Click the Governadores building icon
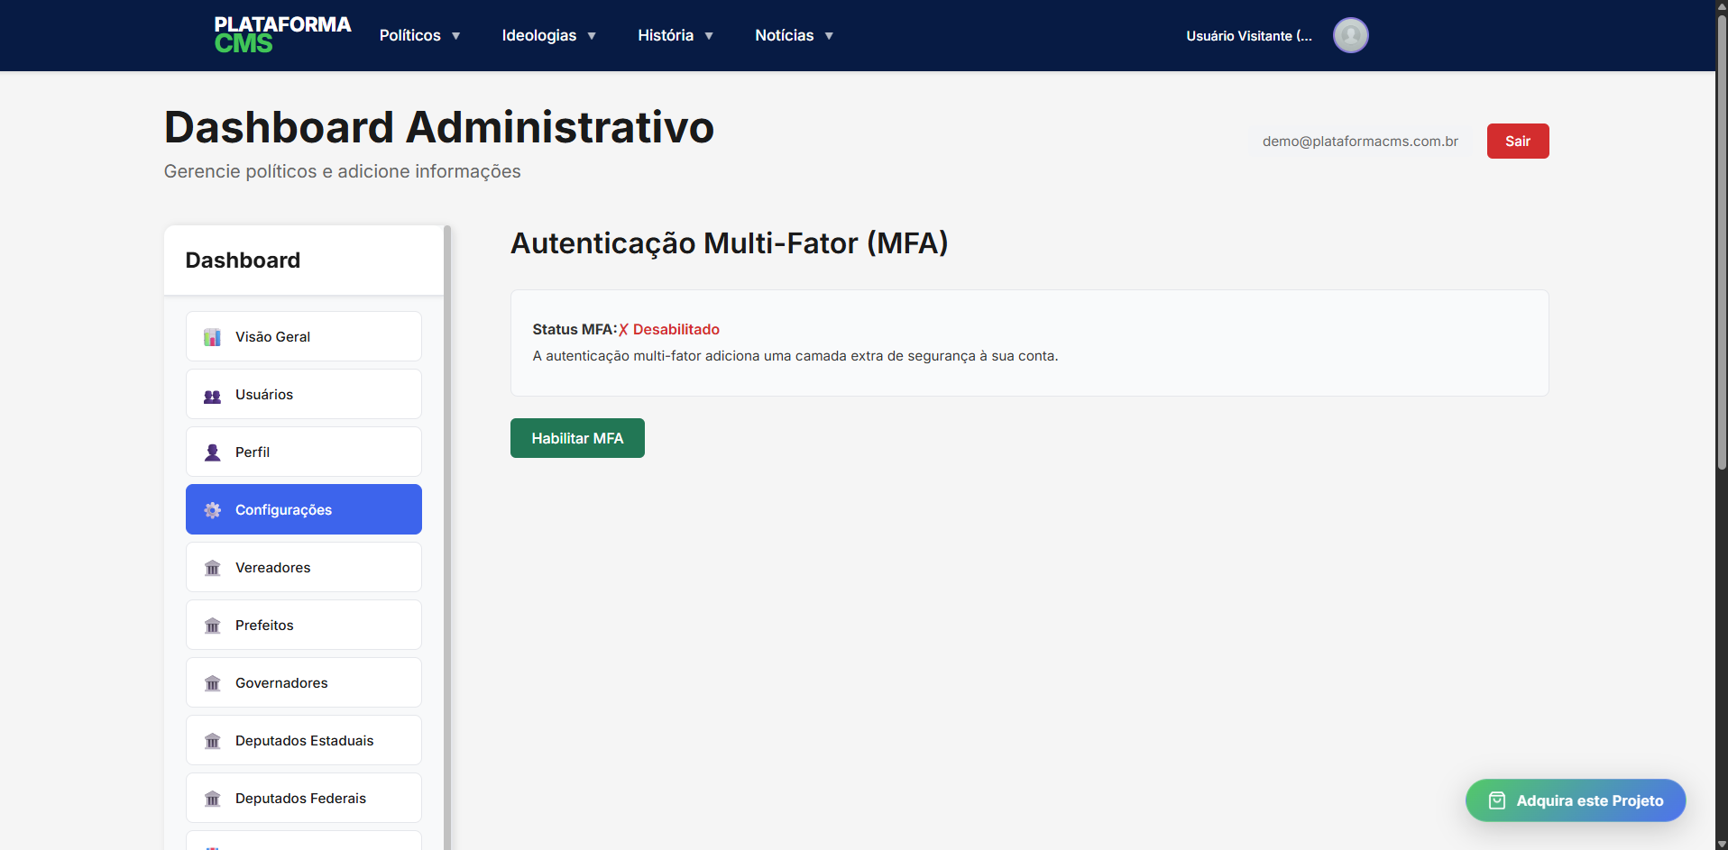The width and height of the screenshot is (1728, 850). [x=212, y=683]
